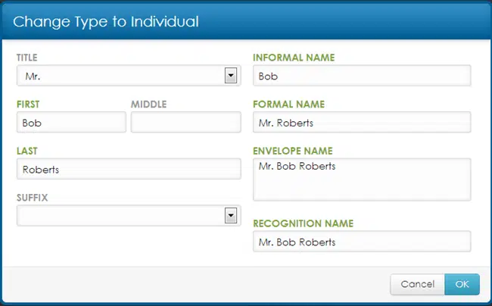Focus the empty Middle name field
The width and height of the screenshot is (492, 306).
[185, 122]
